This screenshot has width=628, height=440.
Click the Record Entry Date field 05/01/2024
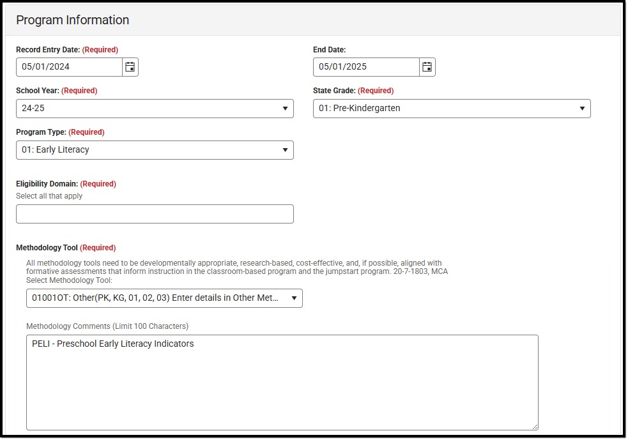pos(69,67)
